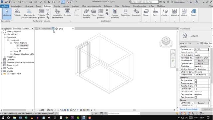Collapse Vistas (Disciplina) tree node
The width and height of the screenshot is (213, 120).
coord(1,32)
